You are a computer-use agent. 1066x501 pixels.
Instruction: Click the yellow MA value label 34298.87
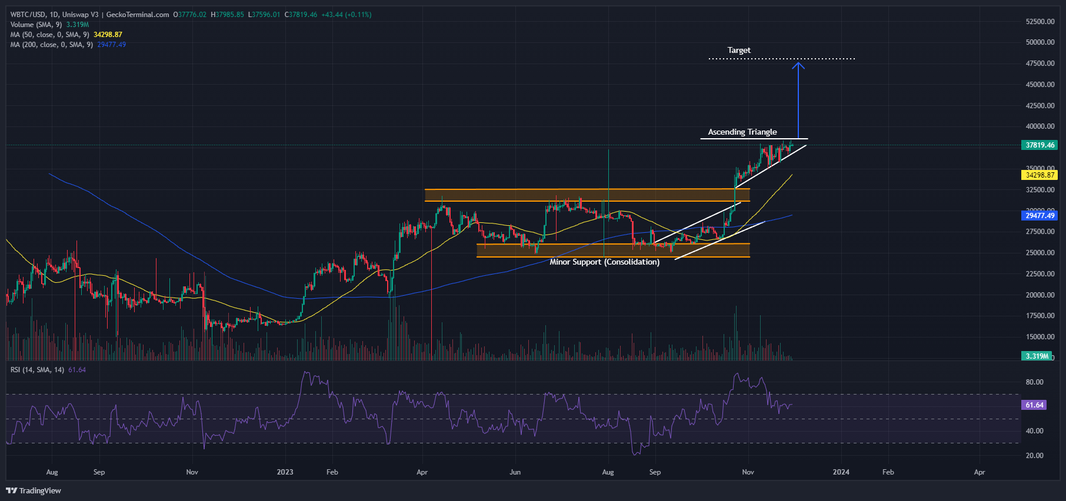(1040, 175)
